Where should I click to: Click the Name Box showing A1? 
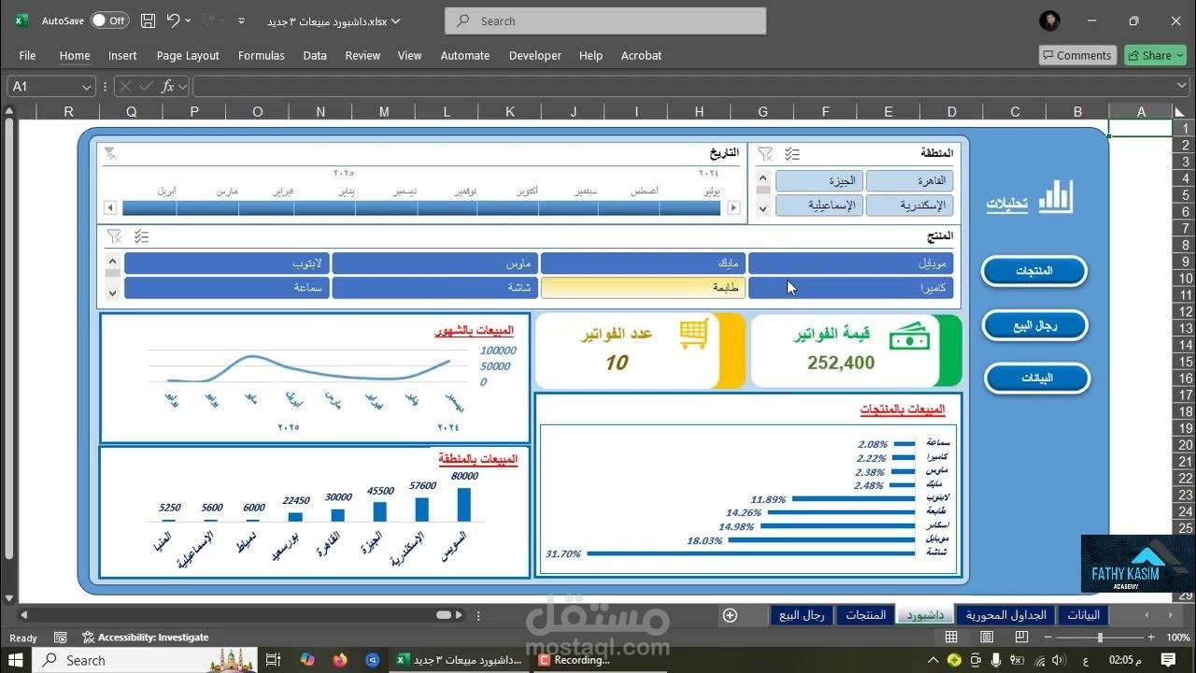pyautogui.click(x=43, y=86)
